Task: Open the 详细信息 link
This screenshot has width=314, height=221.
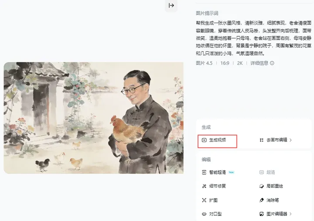Action: tap(259, 63)
